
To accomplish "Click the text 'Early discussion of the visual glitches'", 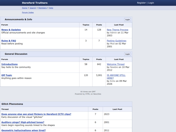I will 22,117.
